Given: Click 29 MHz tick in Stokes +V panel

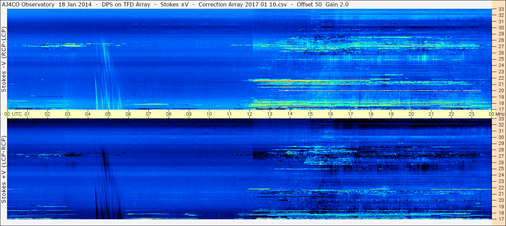Looking at the screenshot, I should pyautogui.click(x=501, y=144).
